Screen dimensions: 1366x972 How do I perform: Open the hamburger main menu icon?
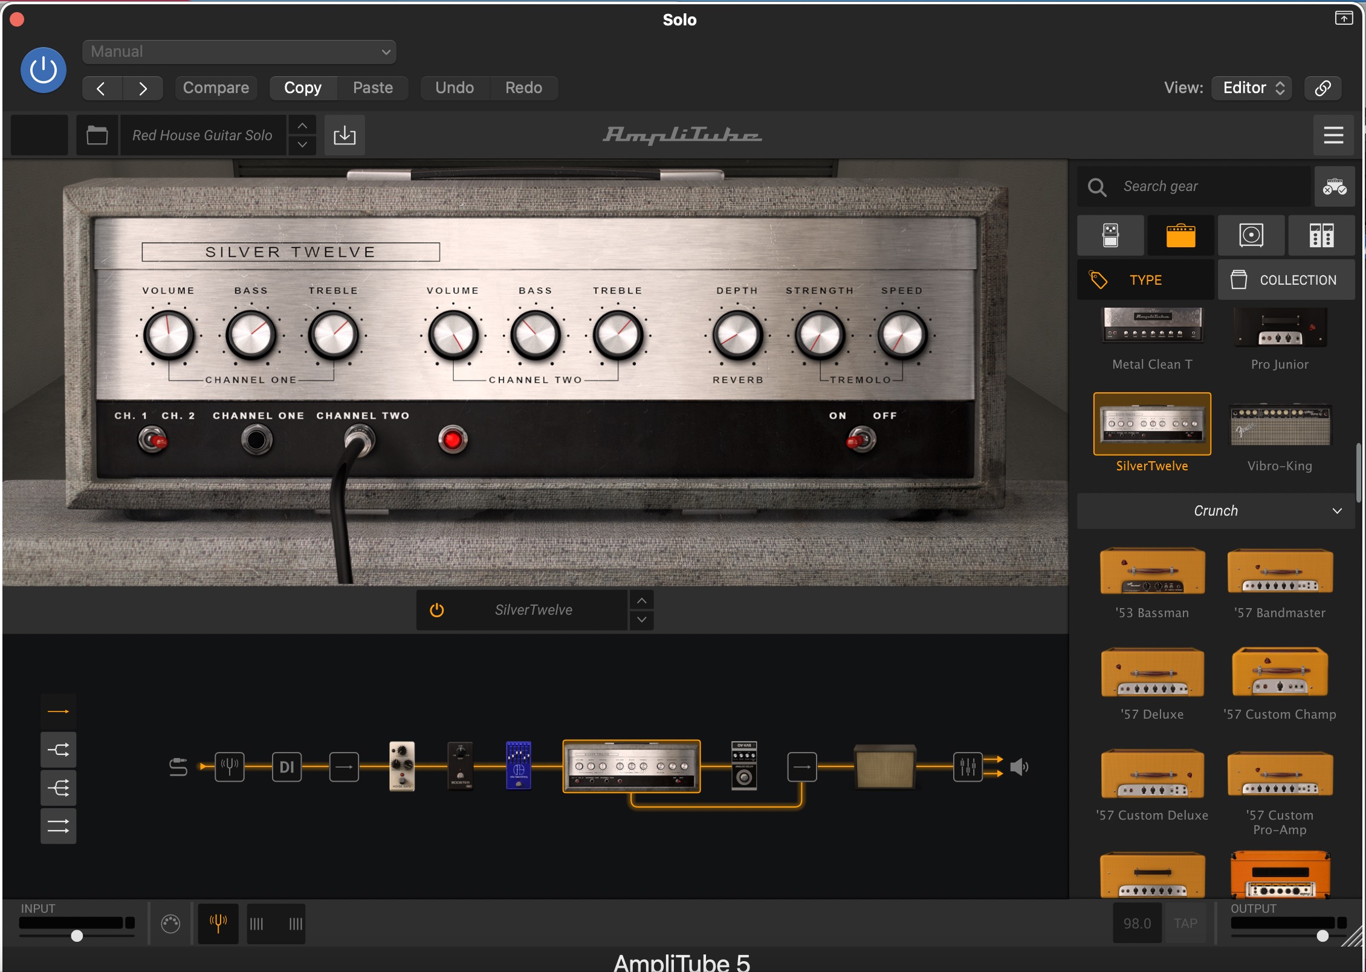click(1333, 135)
